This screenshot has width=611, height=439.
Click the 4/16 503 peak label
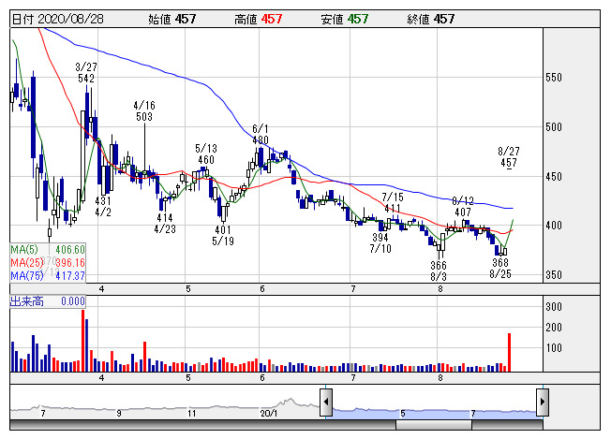click(x=144, y=111)
